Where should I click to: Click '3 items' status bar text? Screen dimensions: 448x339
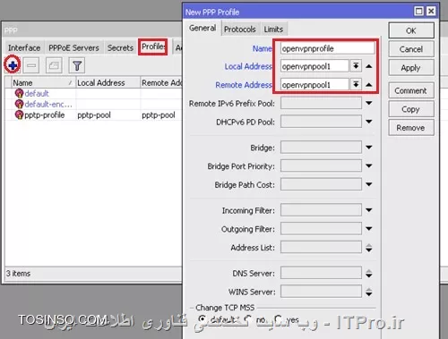[18, 274]
